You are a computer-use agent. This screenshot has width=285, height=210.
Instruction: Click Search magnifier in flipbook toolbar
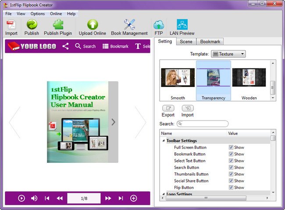[78, 46]
